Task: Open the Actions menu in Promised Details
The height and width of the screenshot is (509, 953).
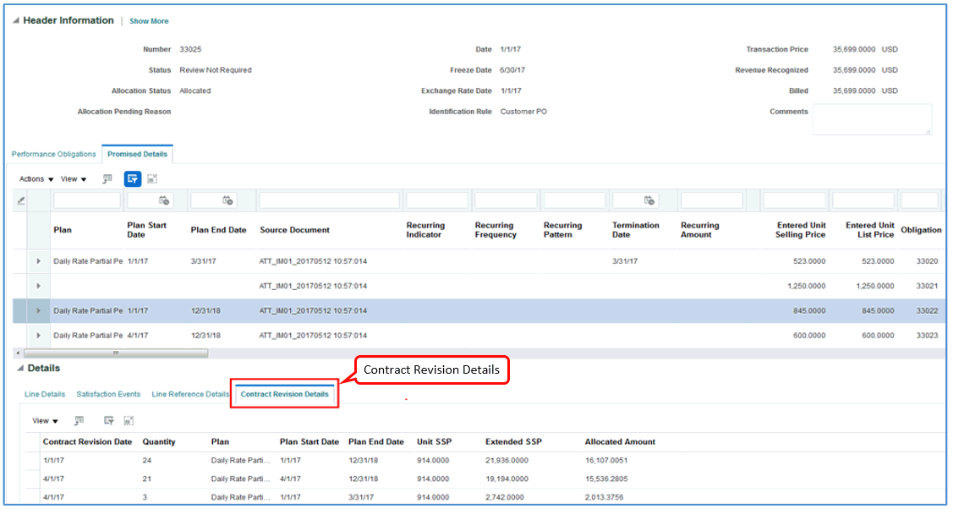Action: point(35,178)
